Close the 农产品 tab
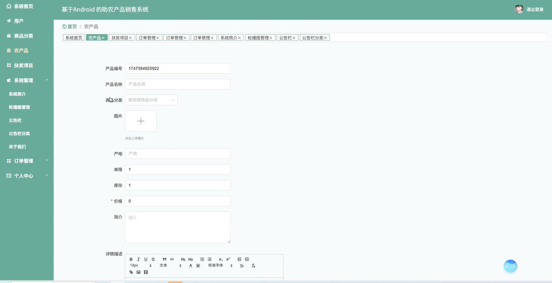This screenshot has width=552, height=283. click(103, 38)
